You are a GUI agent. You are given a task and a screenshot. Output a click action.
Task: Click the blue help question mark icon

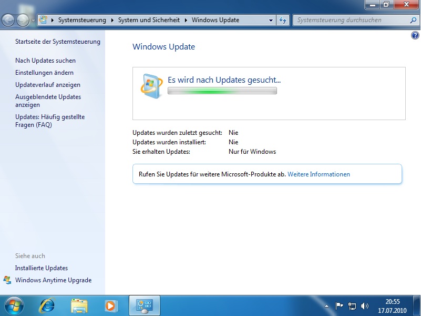(415, 35)
